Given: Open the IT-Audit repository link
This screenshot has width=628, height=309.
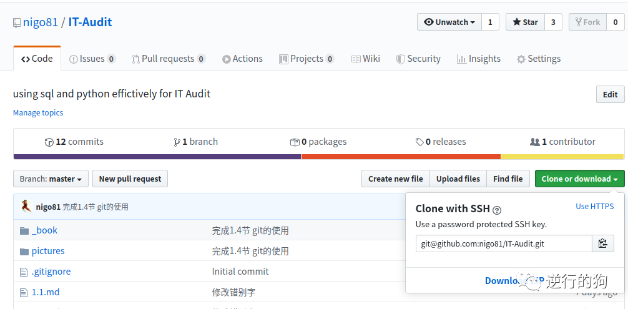Looking at the screenshot, I should 90,22.
